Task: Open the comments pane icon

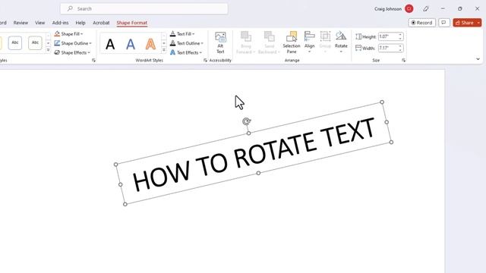Action: pyautogui.click(x=444, y=23)
